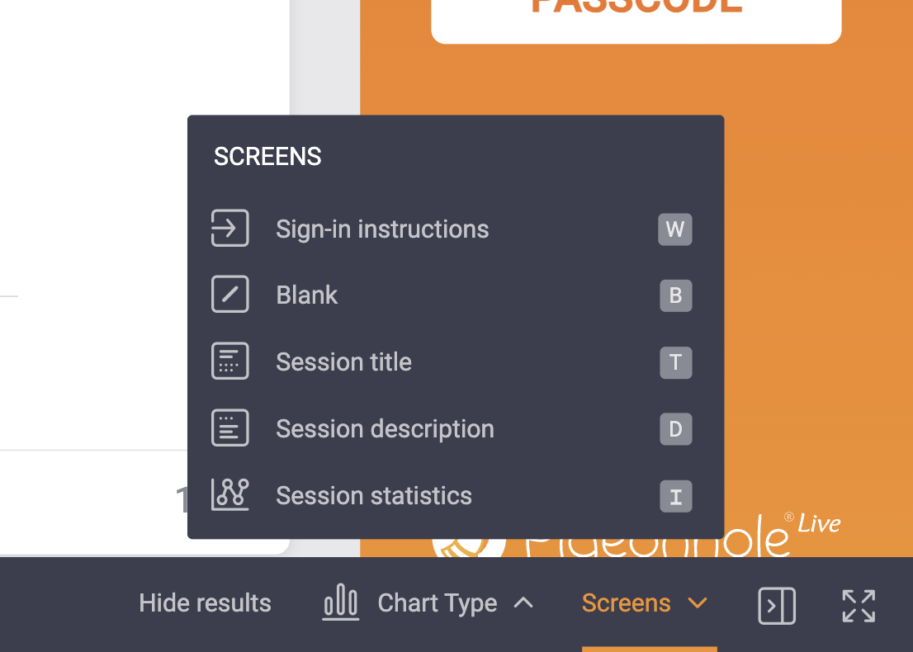Screen dimensions: 913x652
Task: Choose the Blank screen option
Action: click(307, 295)
